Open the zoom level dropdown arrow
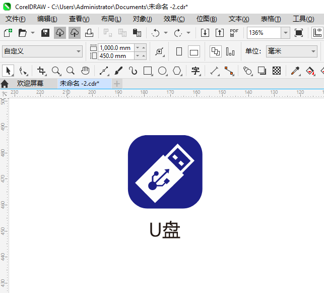This screenshot has width=324, height=293. pos(286,33)
